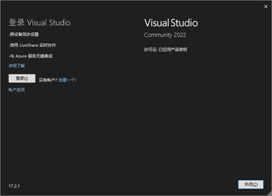Click the 17.2.1 version number
The width and height of the screenshot is (272, 196).
pyautogui.click(x=14, y=186)
